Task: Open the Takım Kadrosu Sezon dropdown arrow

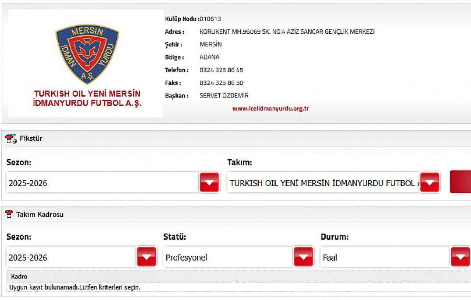Action: click(147, 257)
